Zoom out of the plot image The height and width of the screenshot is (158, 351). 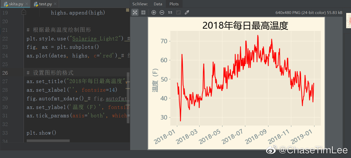tap(162, 12)
